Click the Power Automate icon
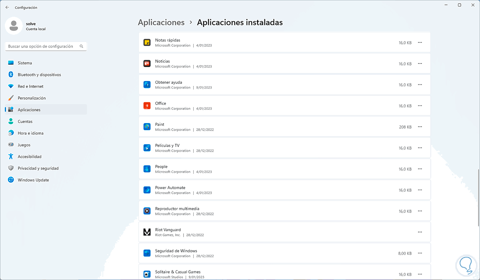This screenshot has width=480, height=280. click(147, 190)
